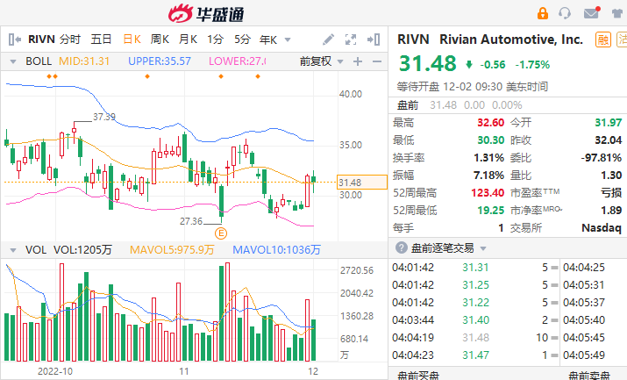Click the 振幅 value 7.18%
627x380 pixels.
click(x=488, y=176)
